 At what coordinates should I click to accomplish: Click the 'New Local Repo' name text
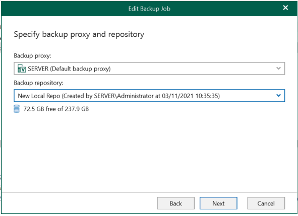point(39,96)
